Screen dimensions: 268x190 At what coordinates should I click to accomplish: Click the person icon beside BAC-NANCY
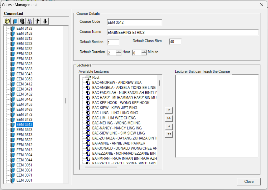point(88,128)
